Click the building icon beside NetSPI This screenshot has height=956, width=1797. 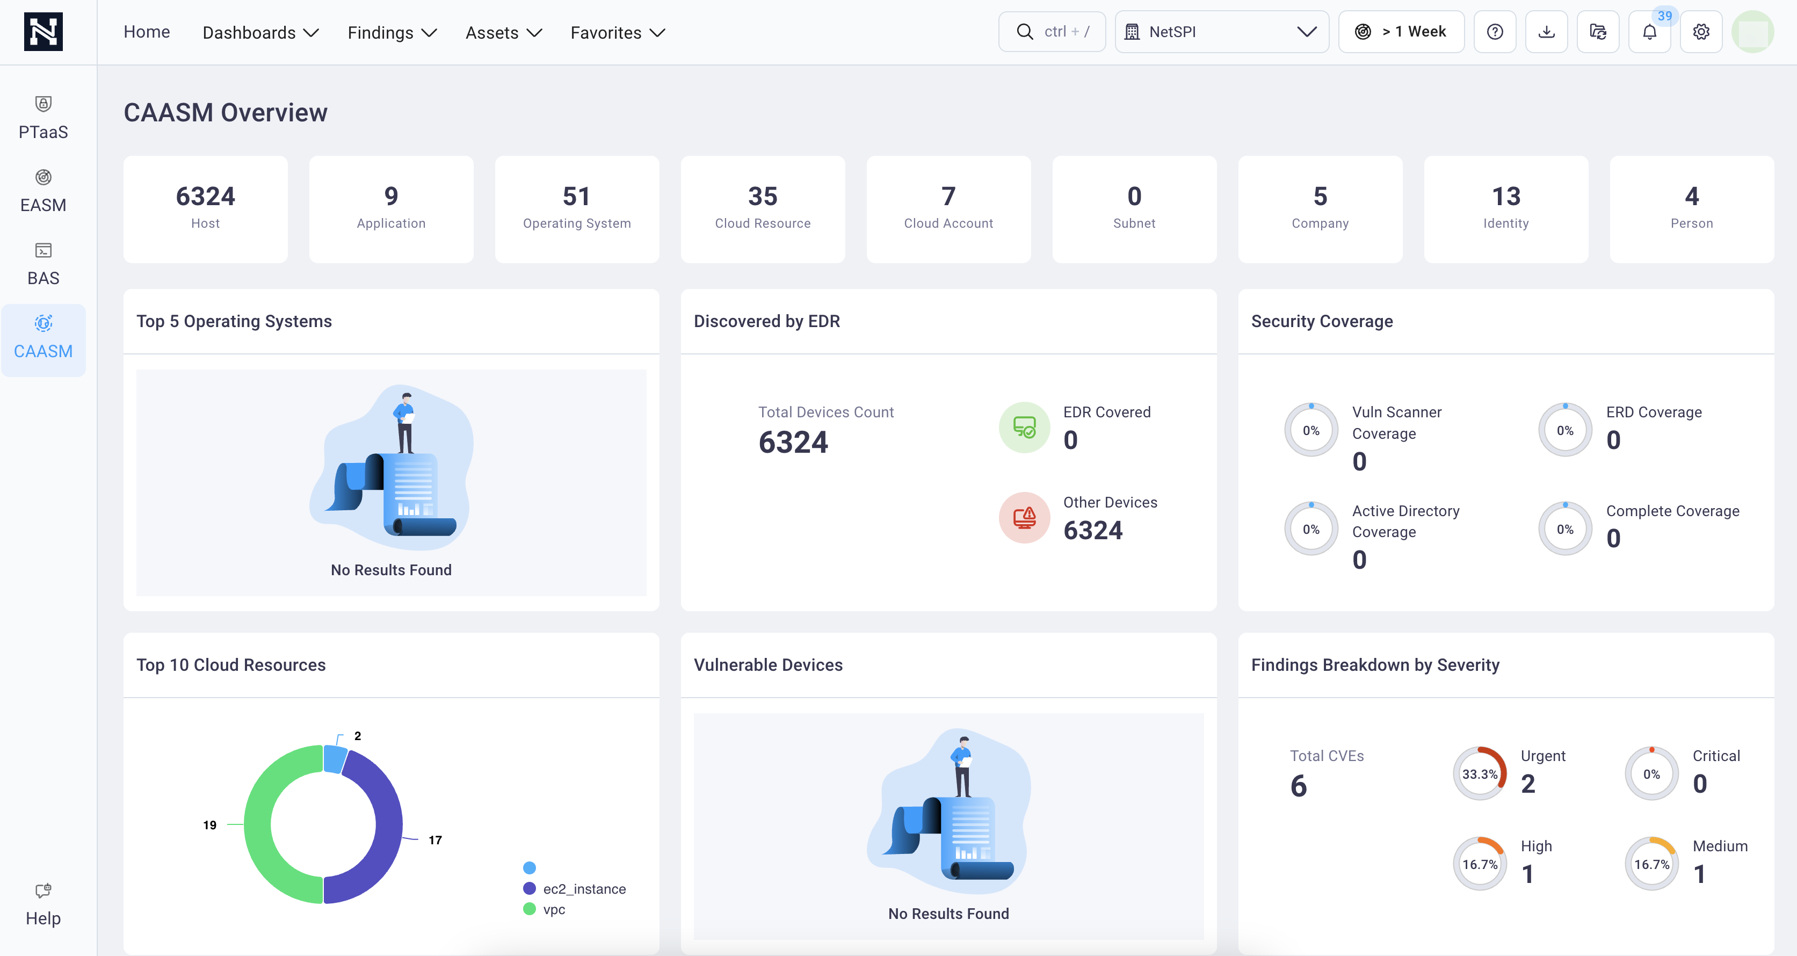(1132, 32)
